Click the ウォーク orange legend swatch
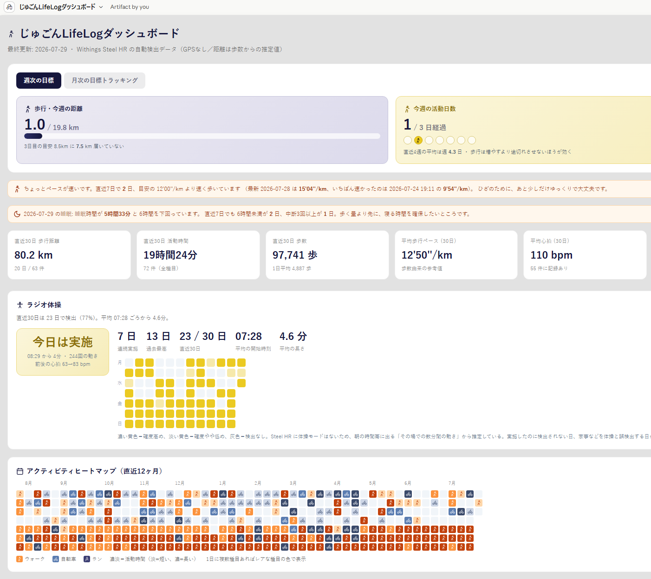This screenshot has width=651, height=579. click(x=20, y=559)
